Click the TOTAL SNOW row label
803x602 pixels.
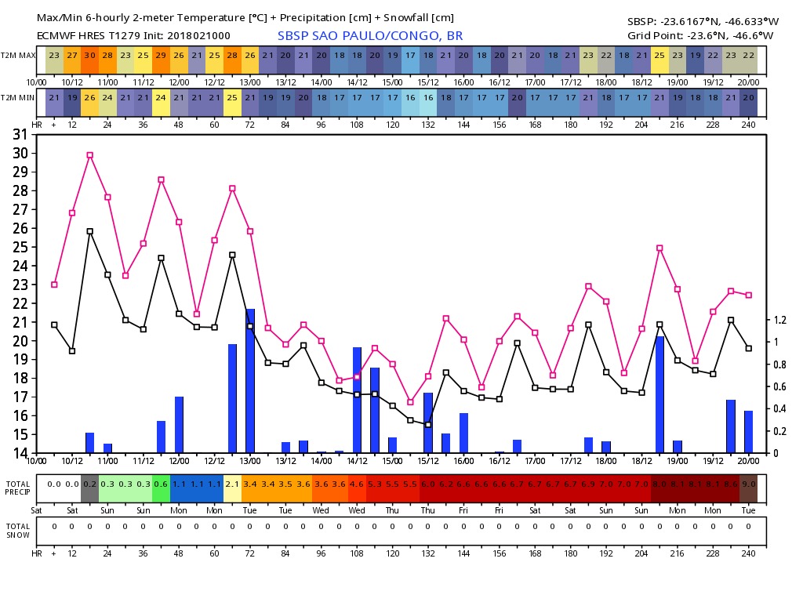click(x=18, y=531)
